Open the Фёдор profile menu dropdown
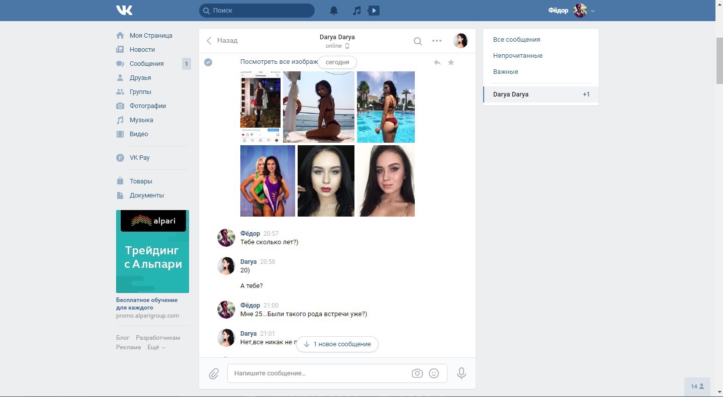 (x=571, y=11)
